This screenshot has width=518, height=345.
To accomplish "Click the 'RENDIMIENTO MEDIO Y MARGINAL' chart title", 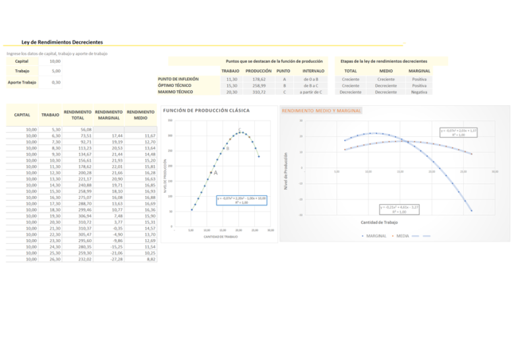I will (321, 110).
